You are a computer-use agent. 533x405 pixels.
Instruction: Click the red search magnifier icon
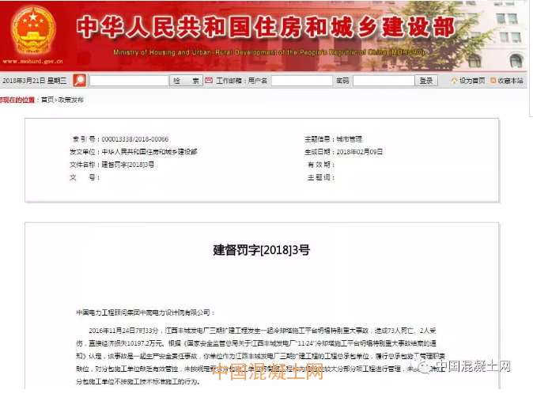[x=79, y=81]
